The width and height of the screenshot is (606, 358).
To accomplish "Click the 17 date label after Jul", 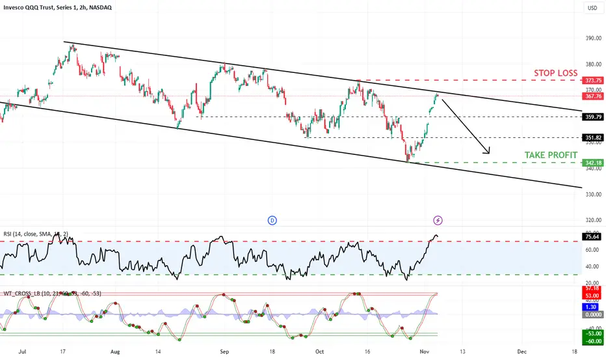I will pyautogui.click(x=62, y=351).
